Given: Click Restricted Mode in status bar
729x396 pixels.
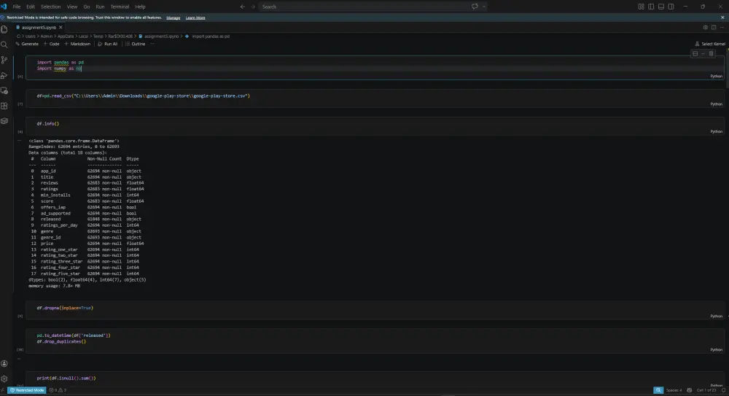Looking at the screenshot, I should pos(27,390).
